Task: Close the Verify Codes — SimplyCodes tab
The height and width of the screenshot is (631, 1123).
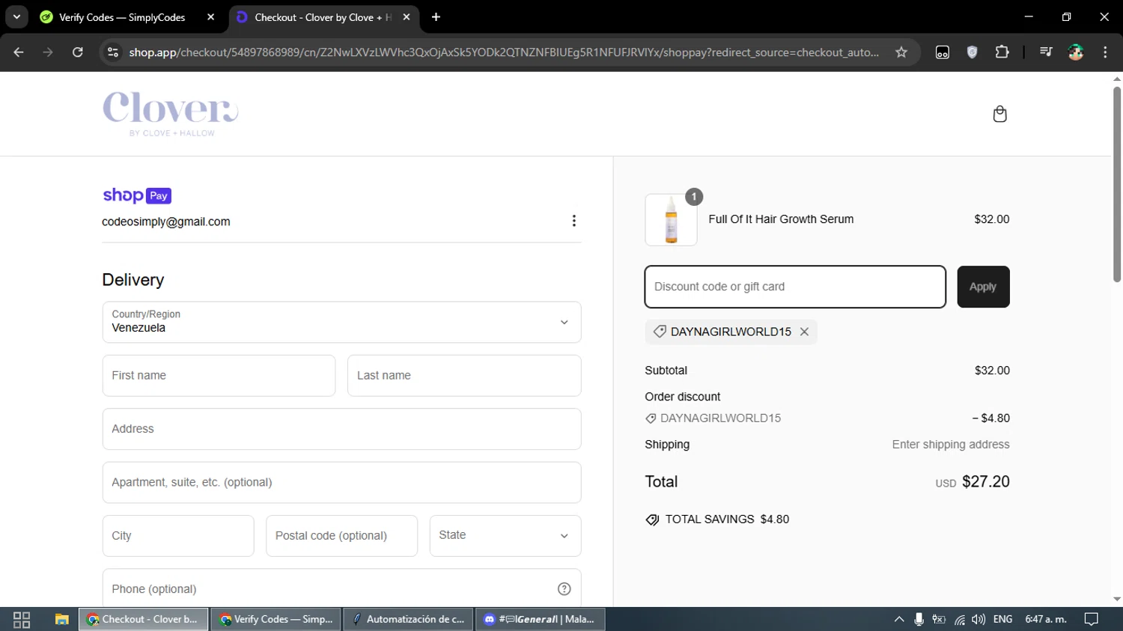Action: click(x=210, y=16)
